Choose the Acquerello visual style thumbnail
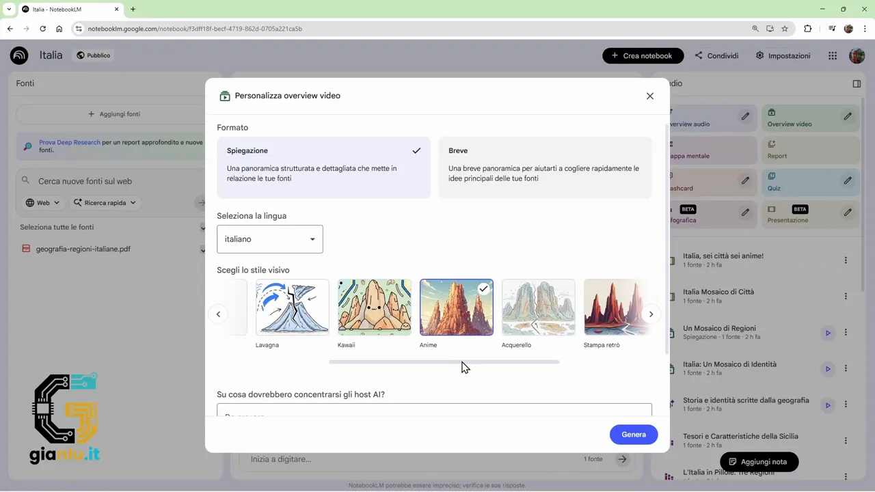Image resolution: width=875 pixels, height=492 pixels. tap(539, 307)
